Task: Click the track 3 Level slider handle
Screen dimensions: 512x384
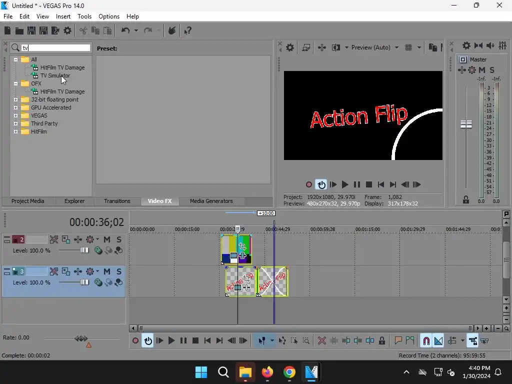Action: 84,282
